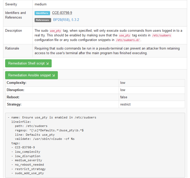Click the Complexity row header

pos(17,83)
